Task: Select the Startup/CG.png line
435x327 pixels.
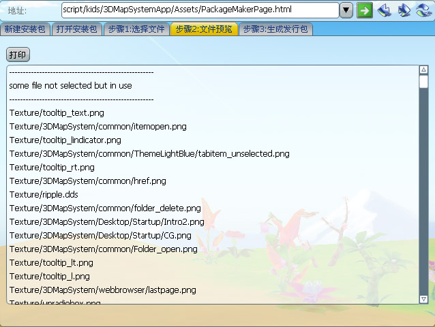Action: click(100, 236)
